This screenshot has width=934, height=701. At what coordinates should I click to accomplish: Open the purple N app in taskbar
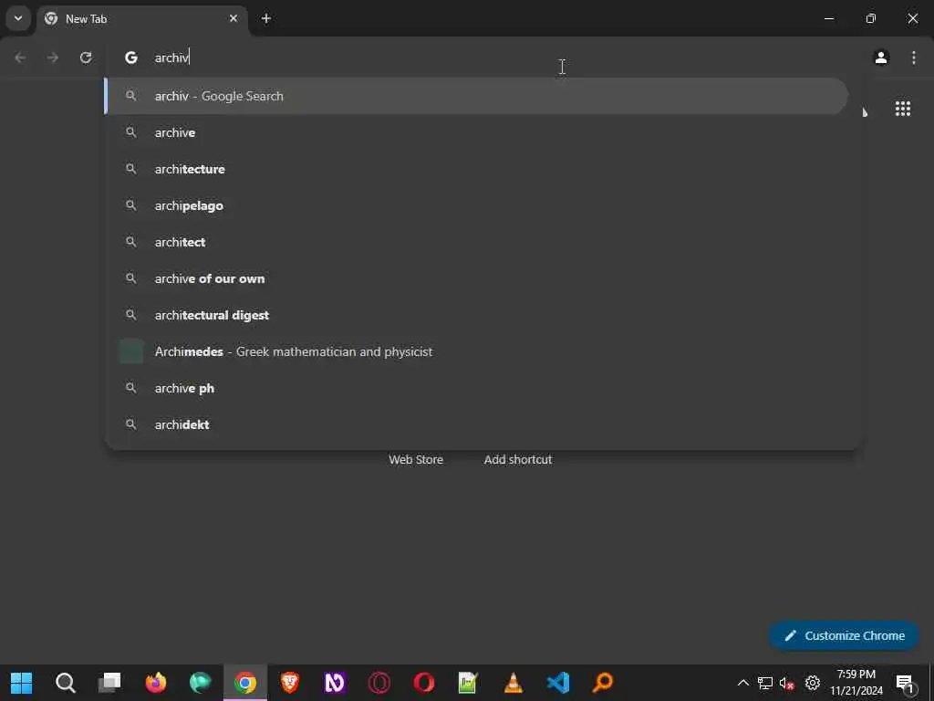point(334,683)
